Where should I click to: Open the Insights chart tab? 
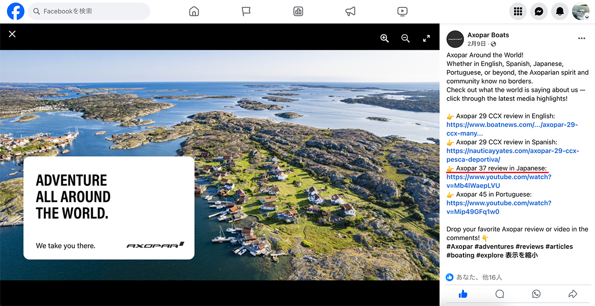tap(298, 12)
